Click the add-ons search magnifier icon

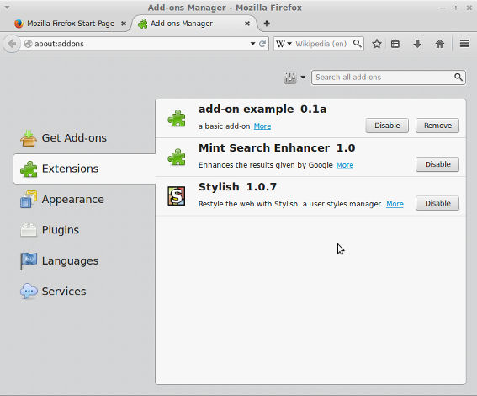pyautogui.click(x=458, y=77)
